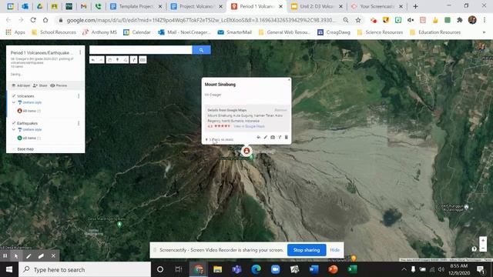Click Preview button in map panel
This screenshot has height=277, width=493.
59,85
